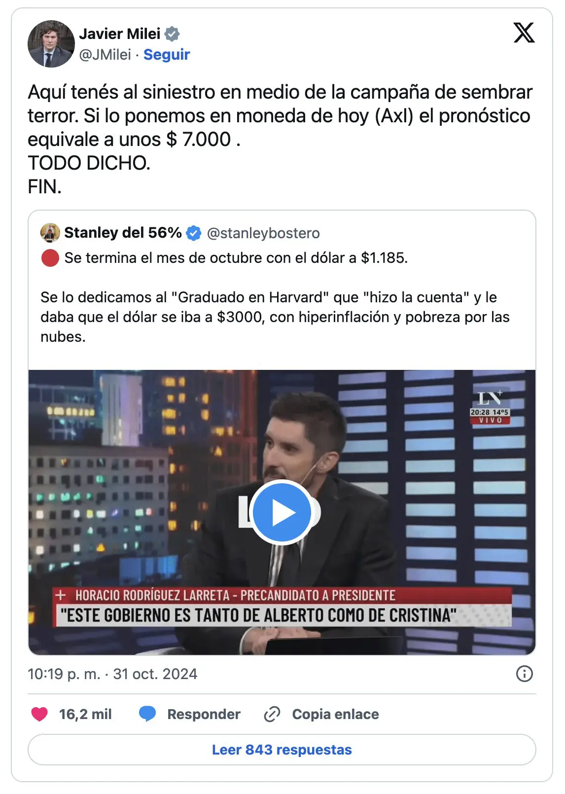Click the Leer 843 respuestas button
This screenshot has height=794, width=565.
pos(282,750)
